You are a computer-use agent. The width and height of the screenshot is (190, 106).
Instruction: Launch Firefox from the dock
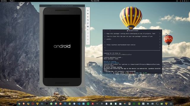pos(28,104)
